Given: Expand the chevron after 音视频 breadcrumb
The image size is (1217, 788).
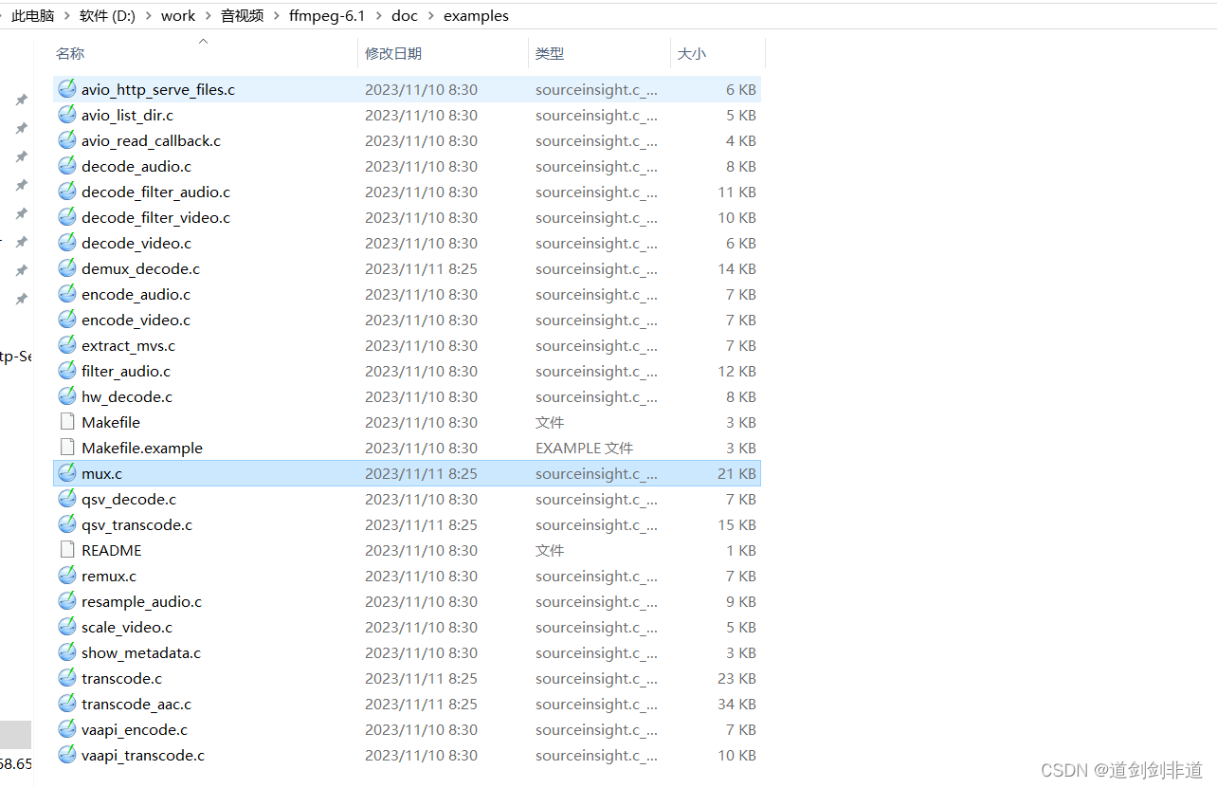Looking at the screenshot, I should [277, 16].
